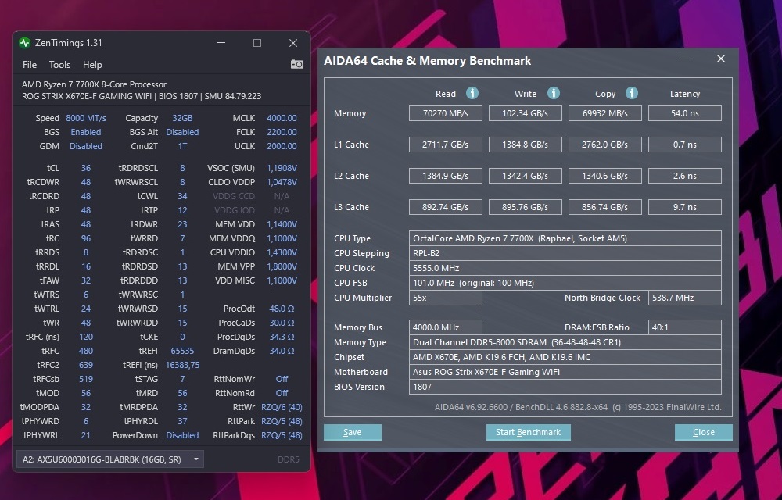Click the L2 Cache Latency value 2.6 ns
This screenshot has width=782, height=500.
[685, 176]
